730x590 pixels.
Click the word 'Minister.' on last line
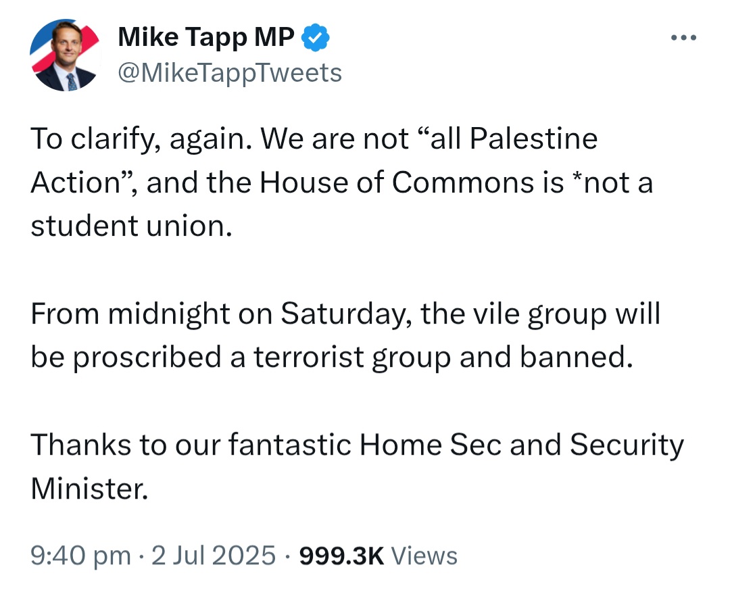pos(89,489)
